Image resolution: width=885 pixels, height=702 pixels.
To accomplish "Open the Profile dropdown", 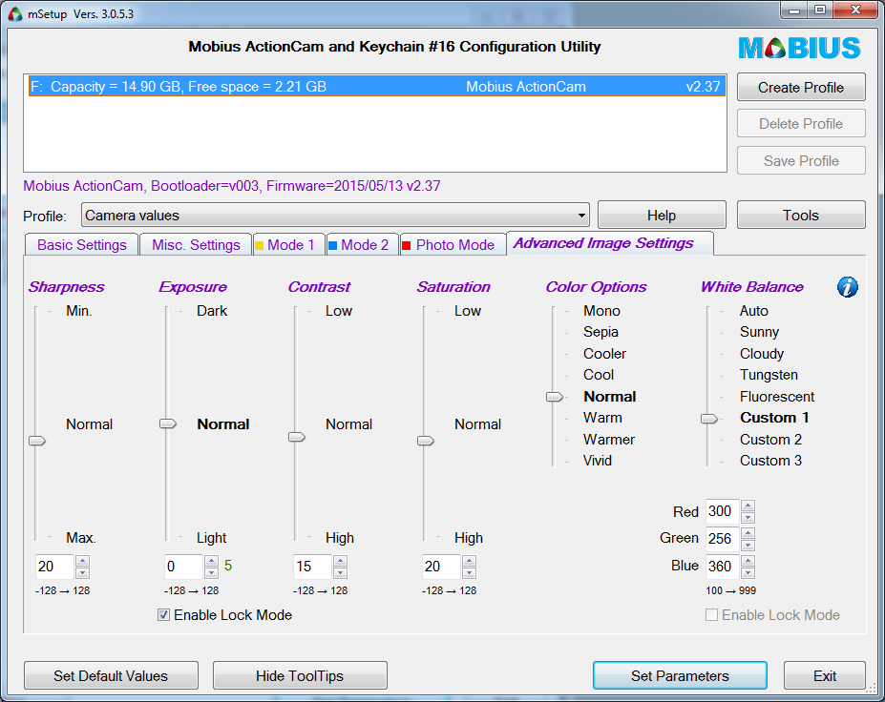I will click(335, 216).
